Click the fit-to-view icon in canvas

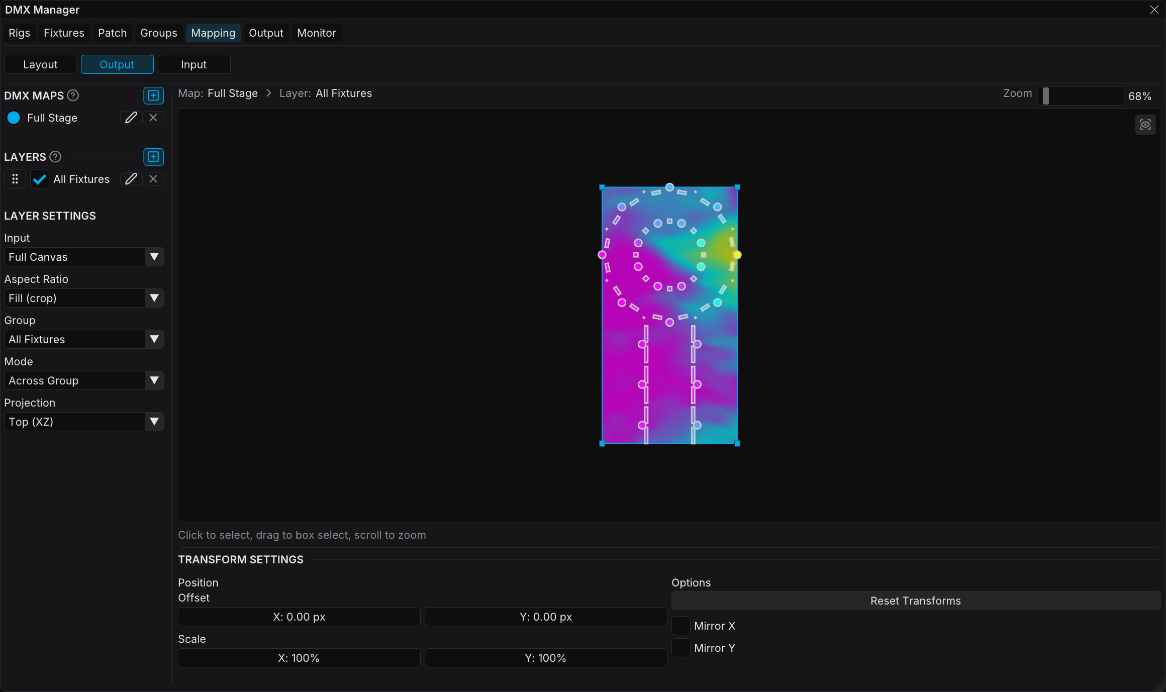(x=1145, y=125)
